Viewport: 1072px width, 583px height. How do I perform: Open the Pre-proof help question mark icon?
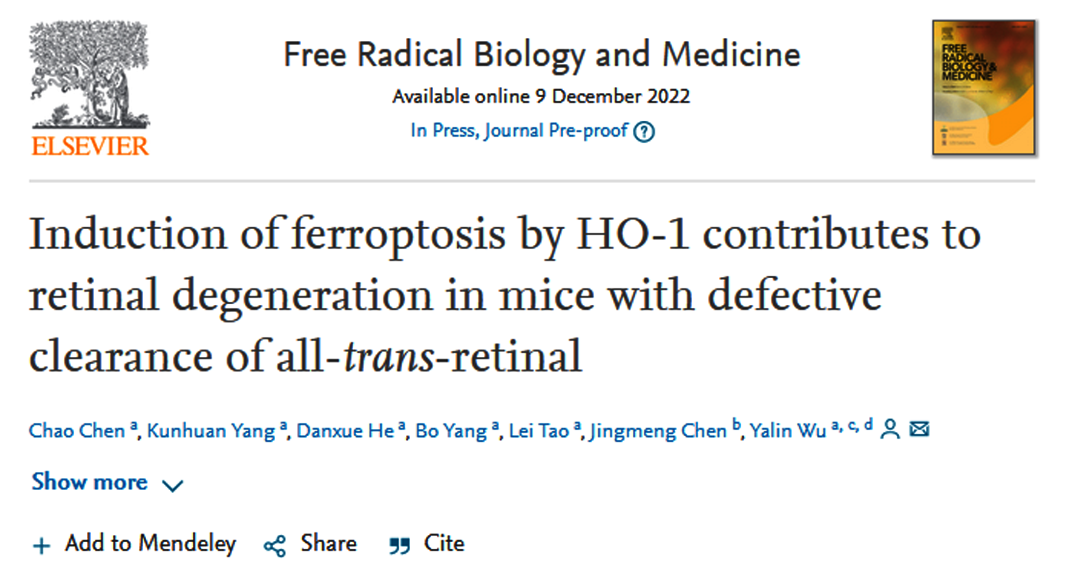point(643,132)
